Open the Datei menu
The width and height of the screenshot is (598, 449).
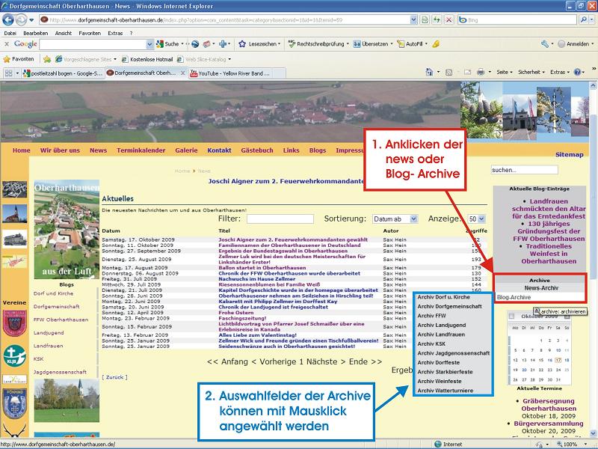(x=10, y=33)
